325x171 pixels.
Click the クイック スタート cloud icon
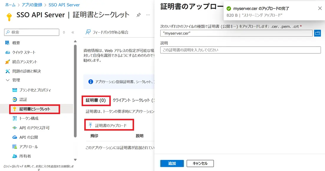click(7, 52)
